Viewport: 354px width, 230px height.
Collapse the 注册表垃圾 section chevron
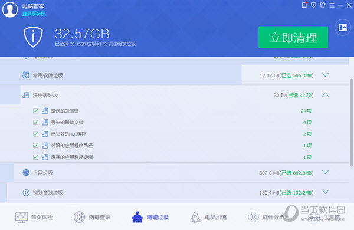(x=325, y=95)
